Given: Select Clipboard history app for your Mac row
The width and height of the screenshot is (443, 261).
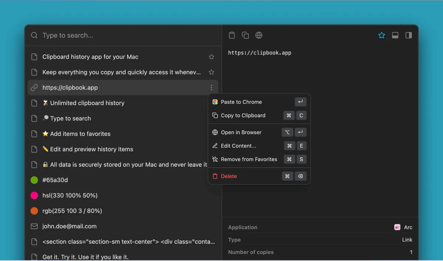Looking at the screenshot, I should coord(123,57).
